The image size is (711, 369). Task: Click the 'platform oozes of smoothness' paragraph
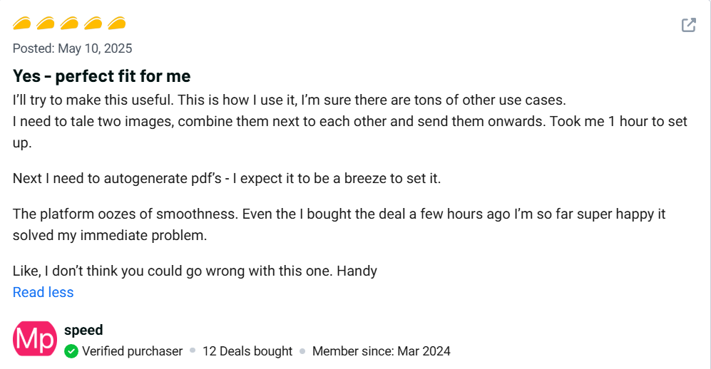[x=339, y=214]
